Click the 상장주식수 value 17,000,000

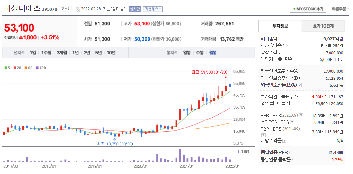pos(333,53)
